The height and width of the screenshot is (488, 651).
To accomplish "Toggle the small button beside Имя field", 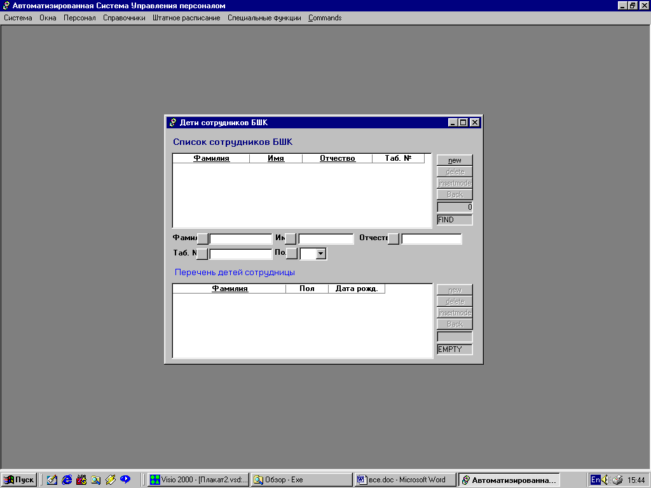I will tap(291, 239).
